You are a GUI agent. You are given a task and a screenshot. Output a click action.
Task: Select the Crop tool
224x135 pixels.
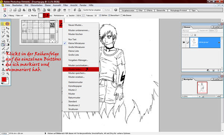[7, 36]
